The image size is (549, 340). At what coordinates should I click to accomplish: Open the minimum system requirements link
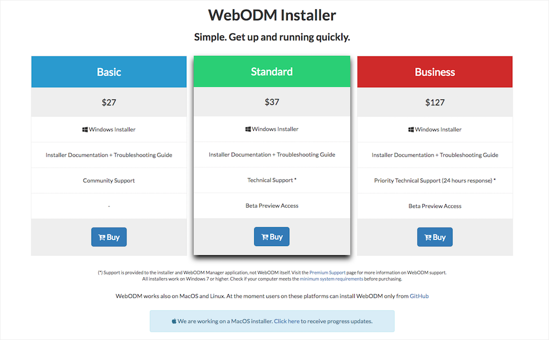(332, 278)
